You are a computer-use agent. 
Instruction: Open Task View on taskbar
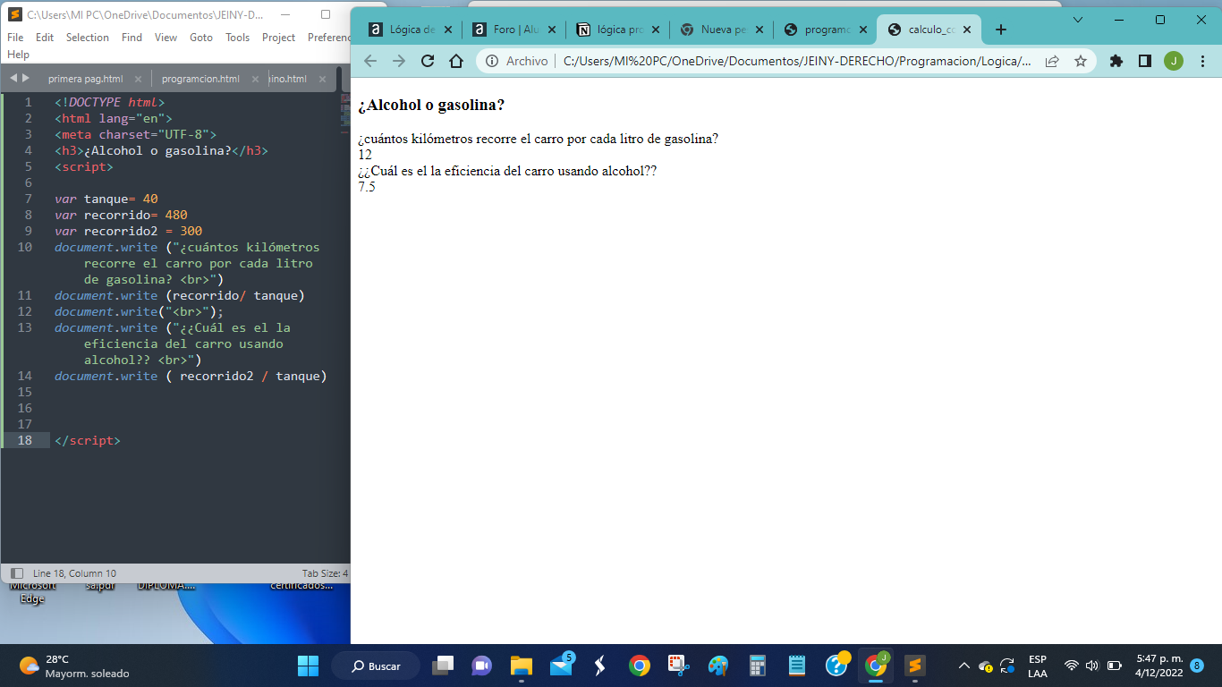[443, 666]
